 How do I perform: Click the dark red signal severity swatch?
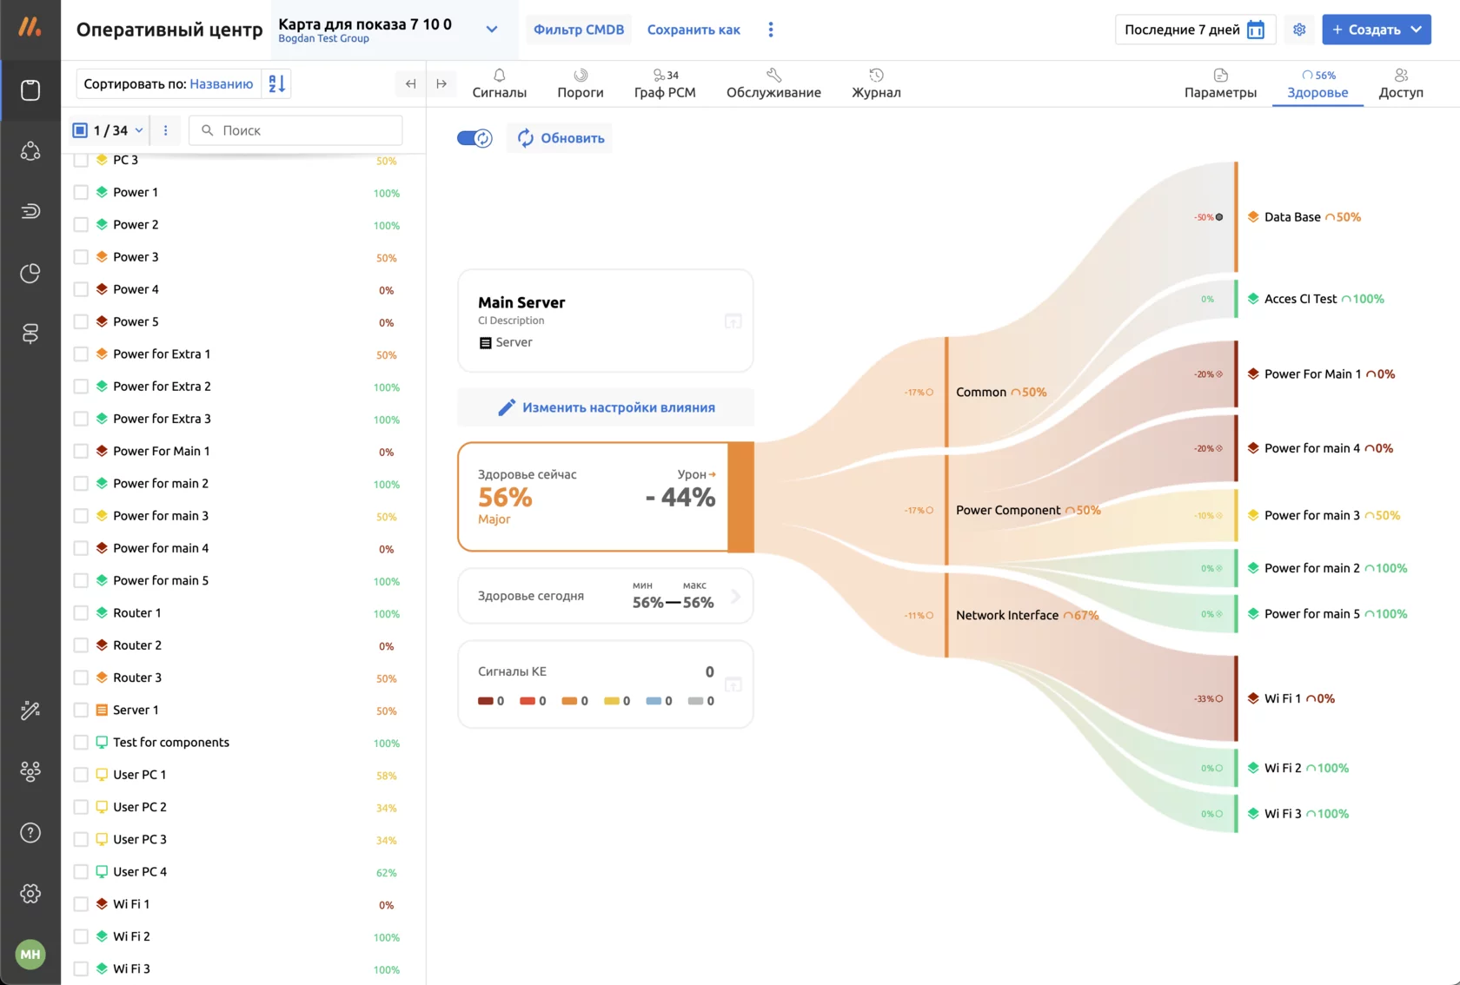[x=485, y=701]
